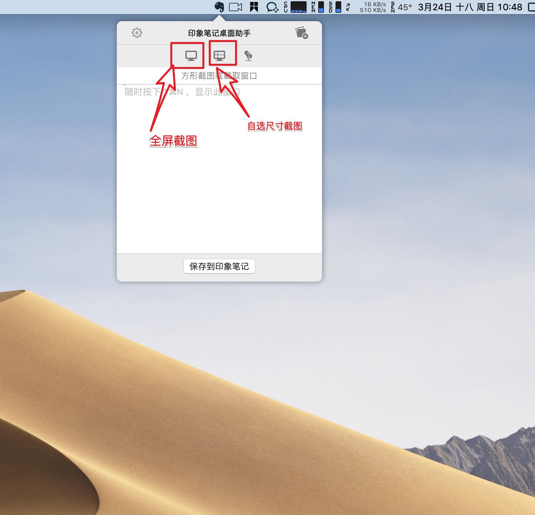Open the date and time 10:48 clock
The height and width of the screenshot is (515, 535).
pos(470,7)
